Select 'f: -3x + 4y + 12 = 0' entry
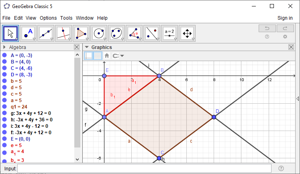This screenshot has width=300, height=174. [31, 133]
